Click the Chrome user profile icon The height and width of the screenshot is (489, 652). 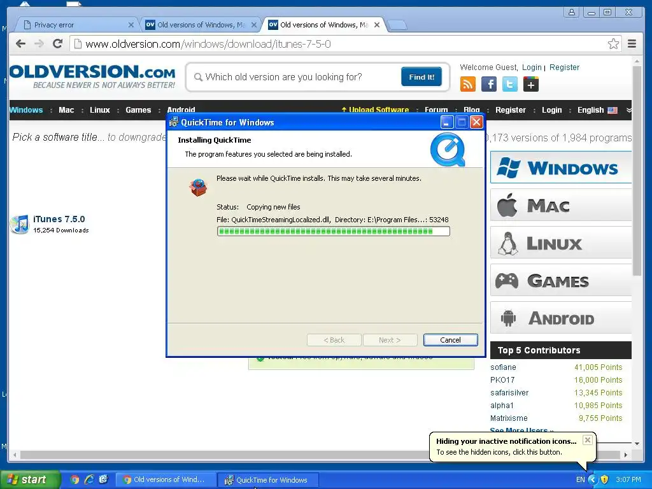pos(572,12)
